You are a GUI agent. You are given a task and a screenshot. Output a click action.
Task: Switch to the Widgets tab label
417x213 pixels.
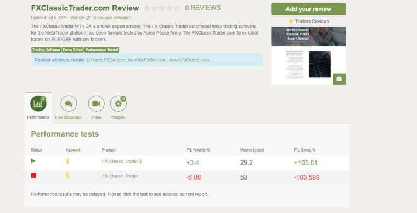click(119, 117)
